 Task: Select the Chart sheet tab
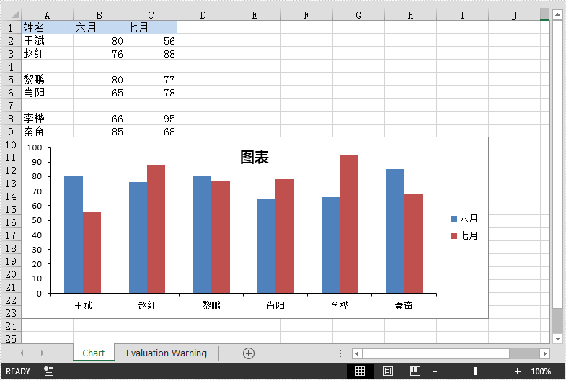point(94,353)
